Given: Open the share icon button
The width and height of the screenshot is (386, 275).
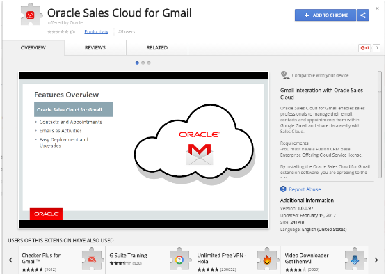Looking at the screenshot, I should [x=363, y=15].
